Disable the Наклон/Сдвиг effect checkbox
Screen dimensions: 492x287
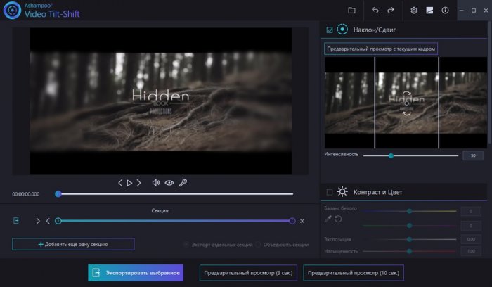(329, 30)
